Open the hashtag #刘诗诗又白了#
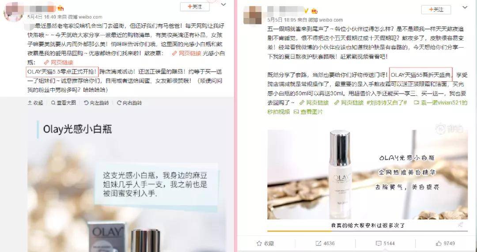The image size is (477, 252). click(x=386, y=103)
